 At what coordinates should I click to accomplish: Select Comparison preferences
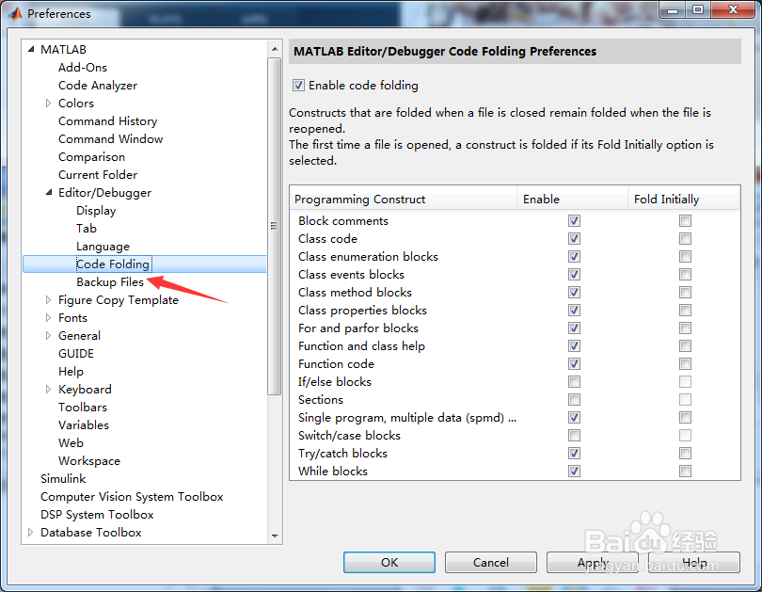point(92,157)
